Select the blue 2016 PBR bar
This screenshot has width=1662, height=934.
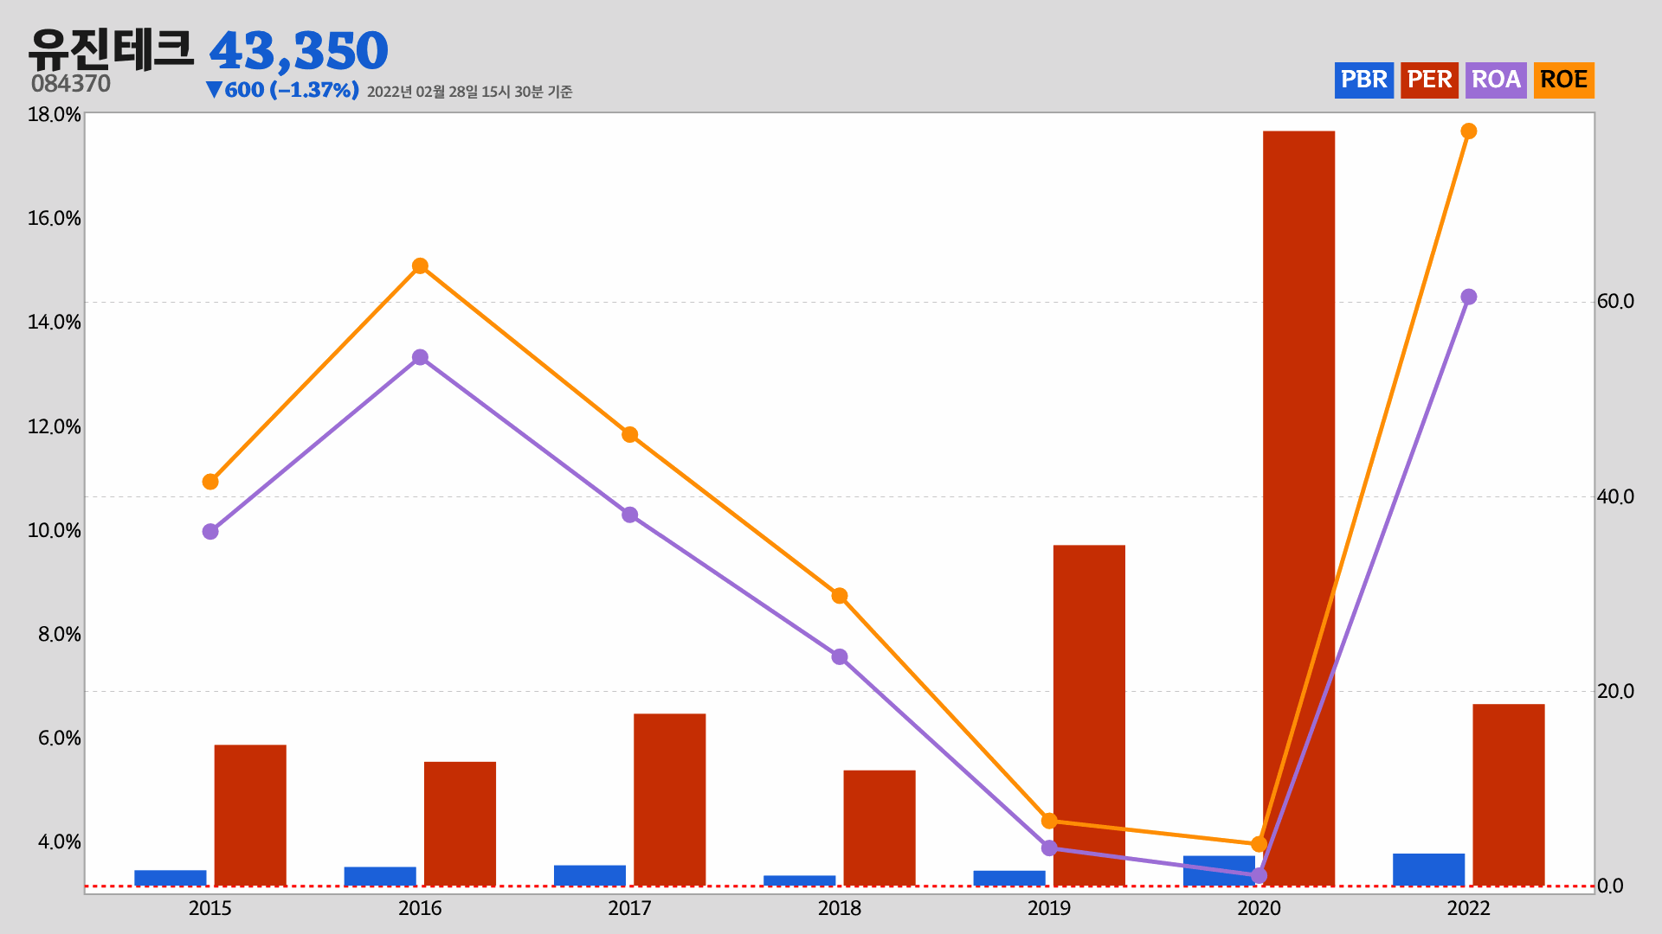tap(380, 876)
